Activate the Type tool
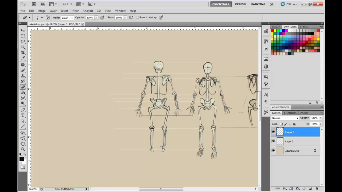This screenshot has height=192, width=342. tap(23, 115)
